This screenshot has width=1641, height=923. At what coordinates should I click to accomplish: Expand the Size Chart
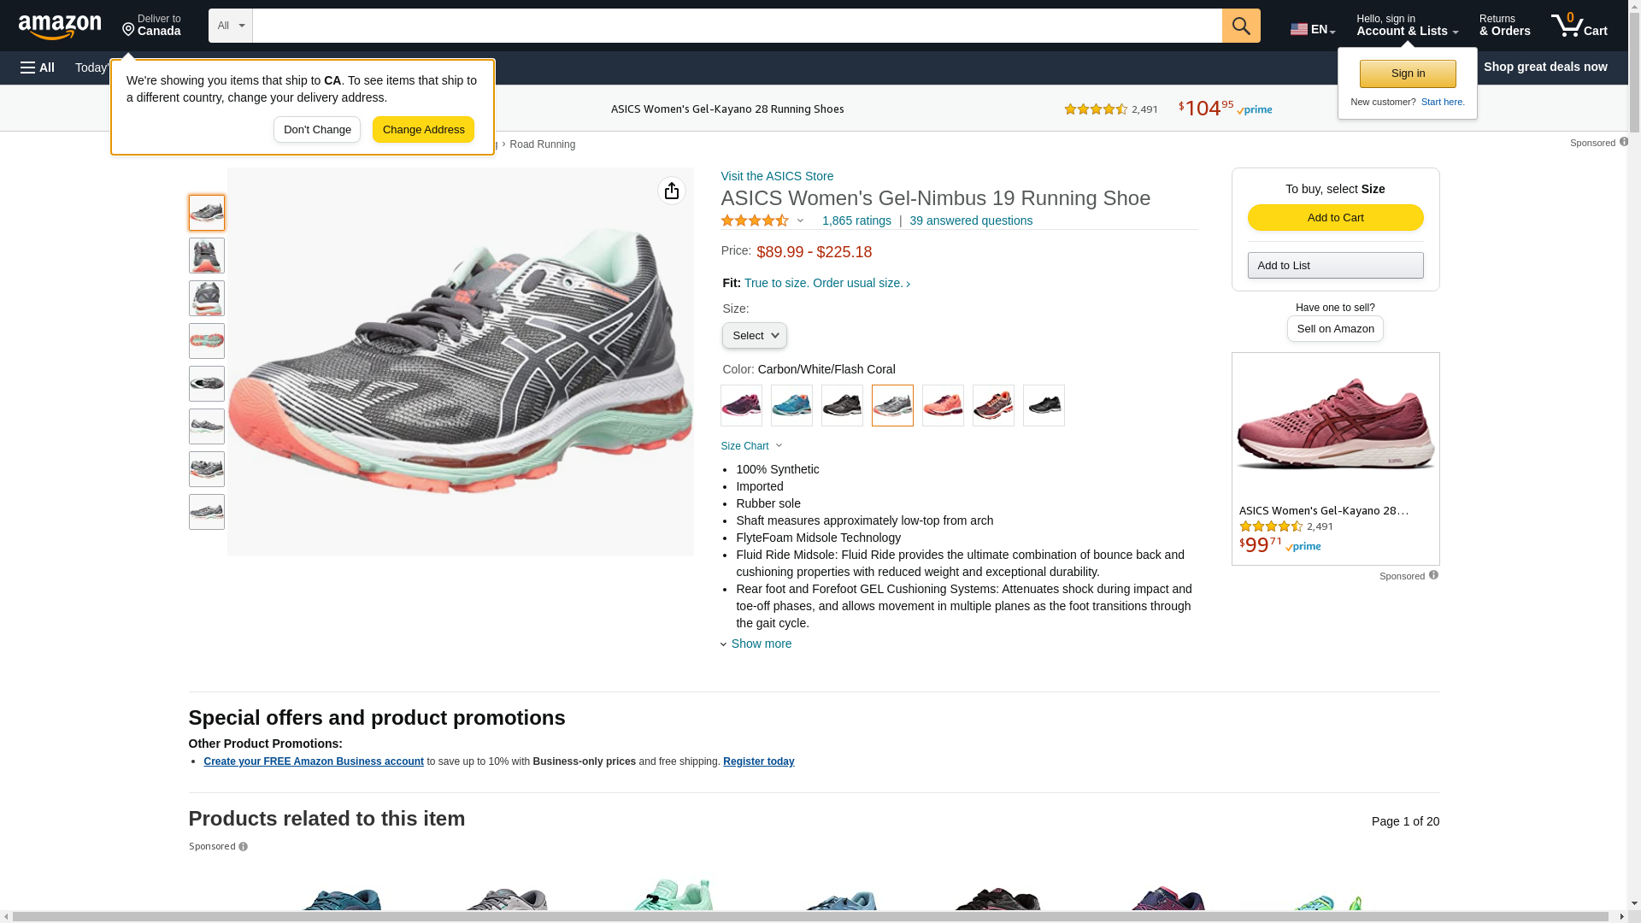[x=751, y=446]
